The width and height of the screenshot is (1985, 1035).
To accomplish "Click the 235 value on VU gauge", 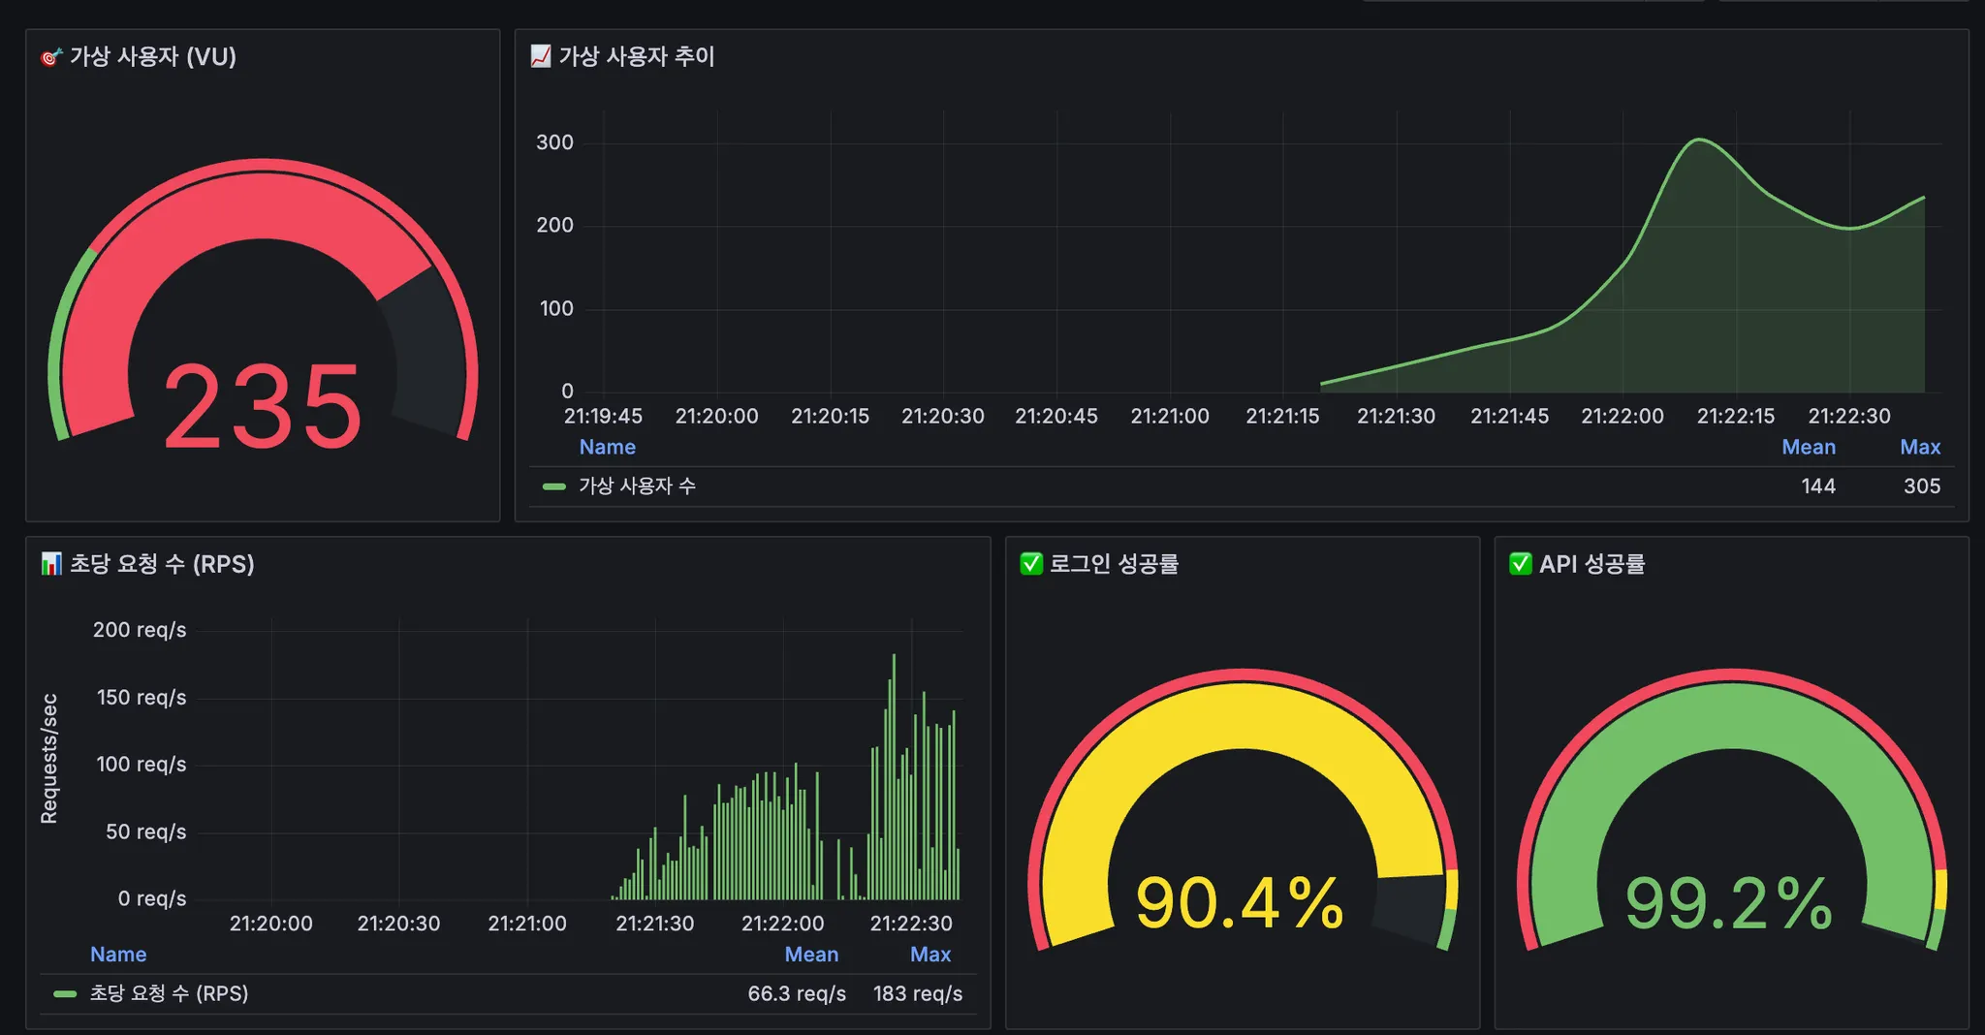I will (x=263, y=407).
